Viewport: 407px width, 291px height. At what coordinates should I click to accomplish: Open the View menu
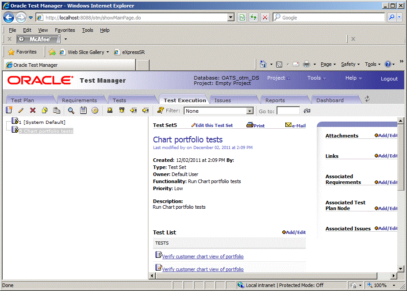point(43,30)
